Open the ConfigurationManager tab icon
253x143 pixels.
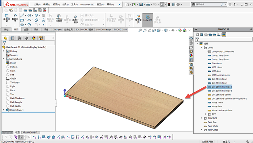(x=20, y=38)
